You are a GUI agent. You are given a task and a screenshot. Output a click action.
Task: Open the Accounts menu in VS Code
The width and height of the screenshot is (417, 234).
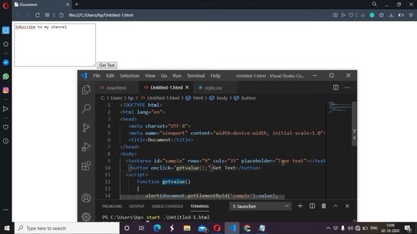[86, 198]
